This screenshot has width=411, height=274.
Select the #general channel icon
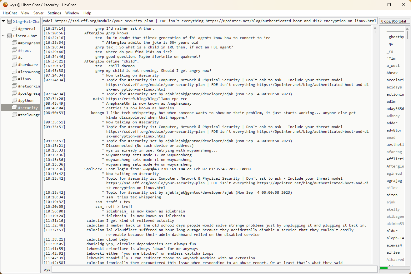[x=14, y=29]
